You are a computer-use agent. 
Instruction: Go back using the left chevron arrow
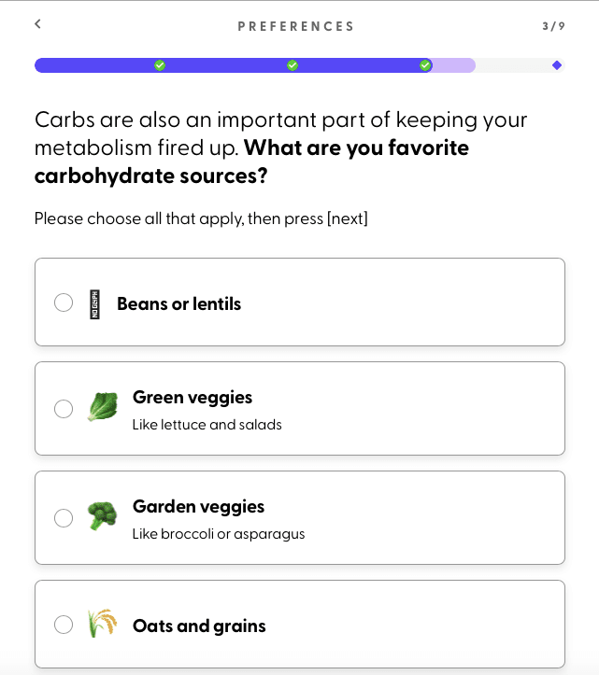coord(38,24)
